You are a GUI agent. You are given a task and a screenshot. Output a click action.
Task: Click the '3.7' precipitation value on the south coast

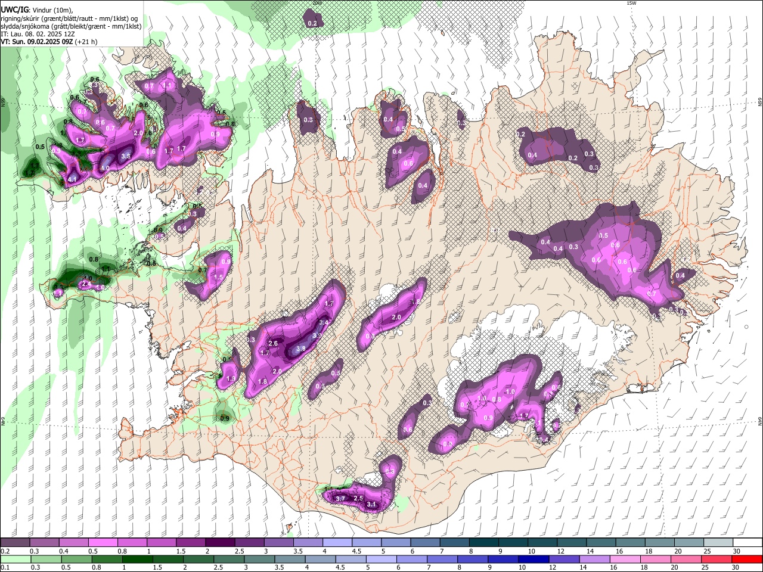click(340, 498)
